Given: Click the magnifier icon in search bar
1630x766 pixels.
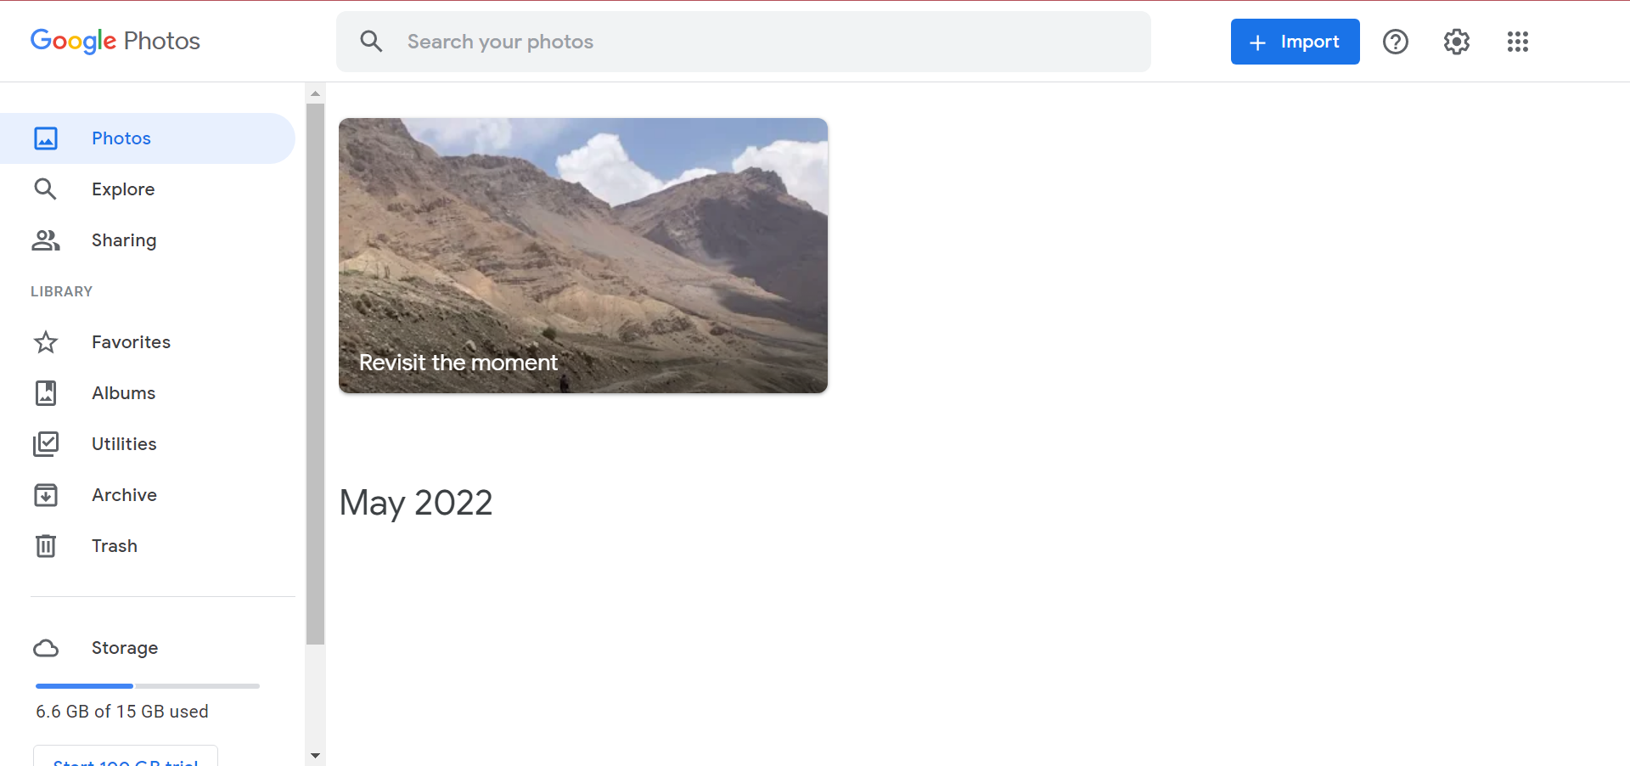Looking at the screenshot, I should 371,42.
